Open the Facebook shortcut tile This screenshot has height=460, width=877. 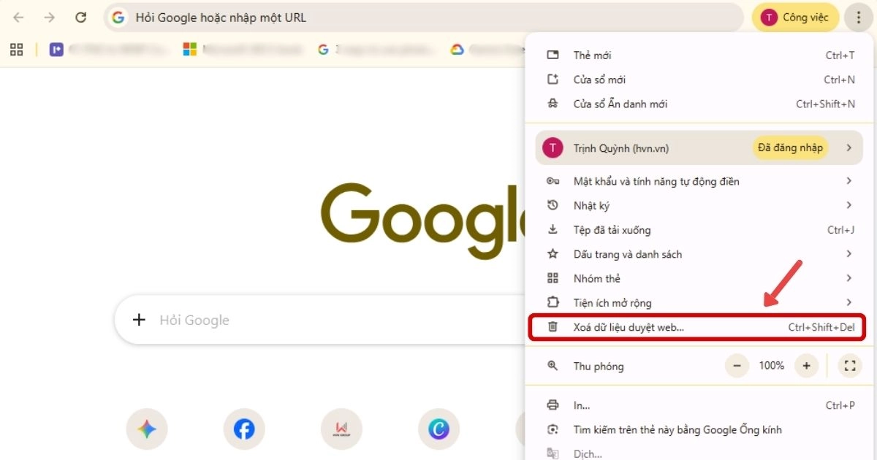[x=244, y=429]
